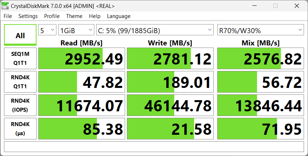Run the RND4K (μs) test button
The height and width of the screenshot is (156, 308).
(20, 129)
